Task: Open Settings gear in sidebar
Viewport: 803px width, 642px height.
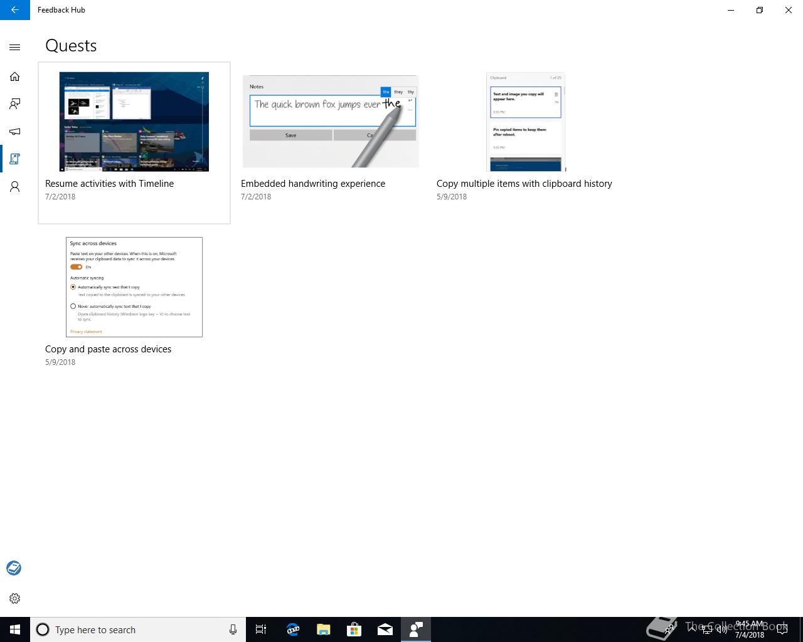Action: [15, 599]
